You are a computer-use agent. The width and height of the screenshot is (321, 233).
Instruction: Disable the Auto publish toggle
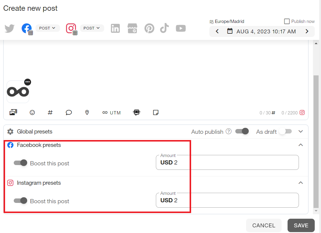[x=242, y=131]
